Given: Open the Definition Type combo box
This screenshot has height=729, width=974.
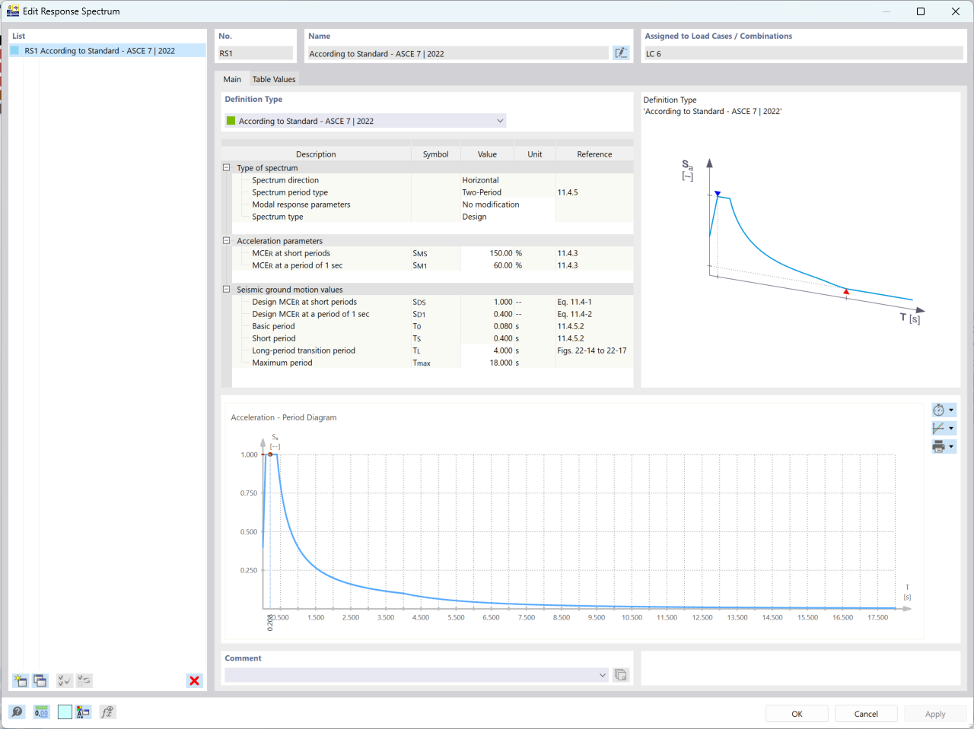Looking at the screenshot, I should (x=365, y=121).
